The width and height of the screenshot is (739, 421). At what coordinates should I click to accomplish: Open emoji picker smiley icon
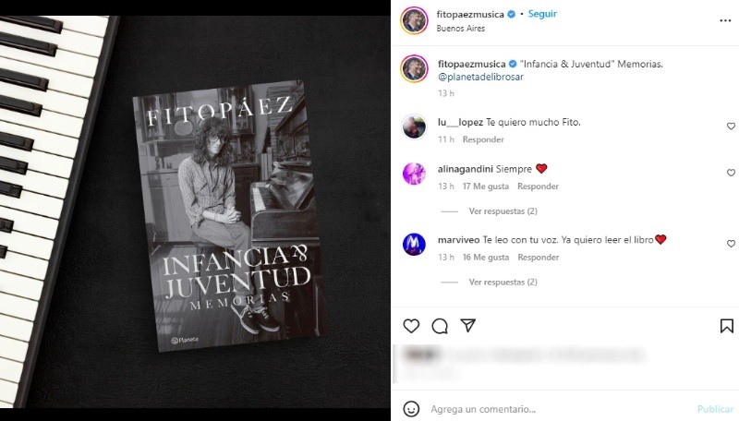411,409
